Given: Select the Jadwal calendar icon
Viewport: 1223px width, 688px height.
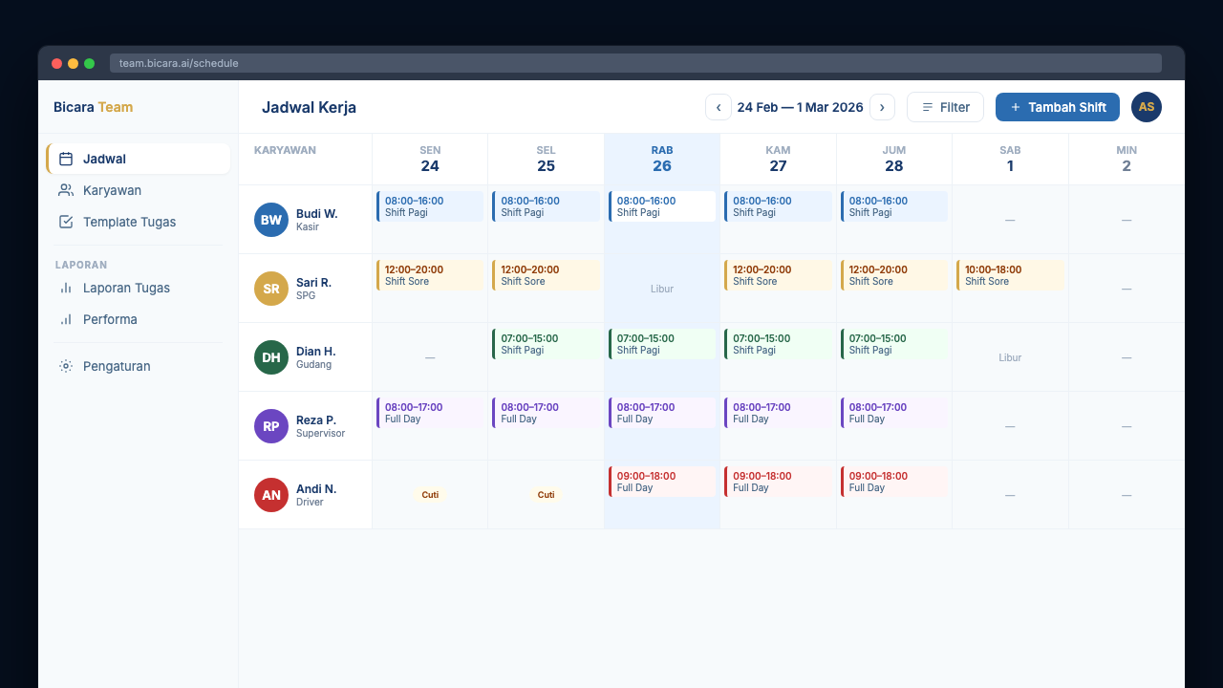Looking at the screenshot, I should pyautogui.click(x=66, y=159).
